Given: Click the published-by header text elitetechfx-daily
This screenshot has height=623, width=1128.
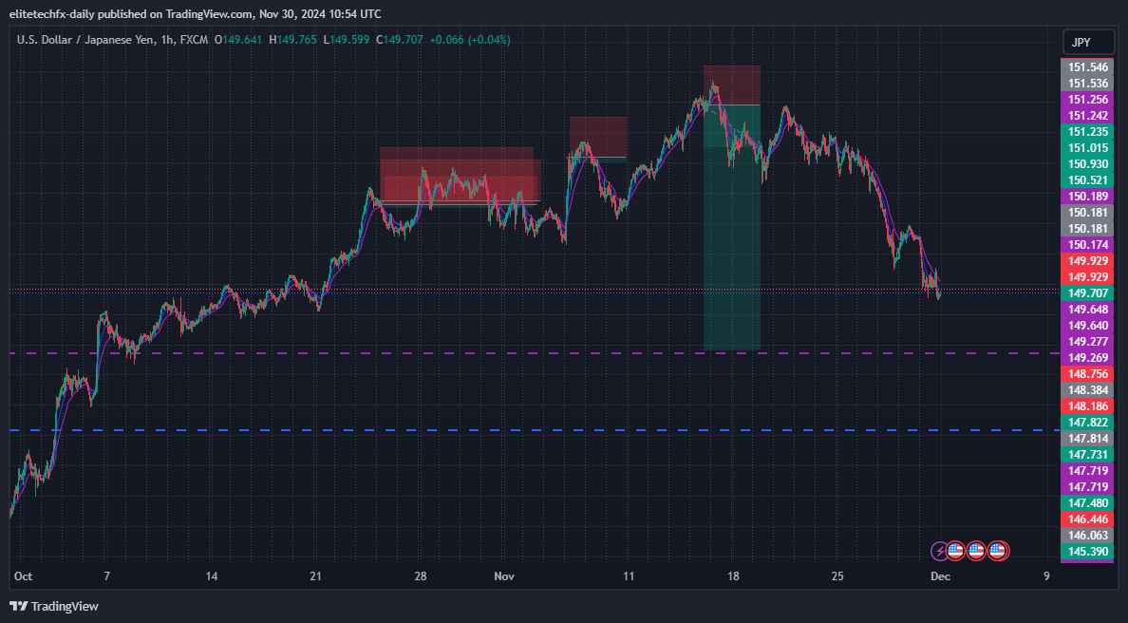Looking at the screenshot, I should (52, 14).
